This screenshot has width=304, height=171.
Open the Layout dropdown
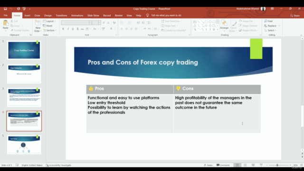(x=49, y=21)
